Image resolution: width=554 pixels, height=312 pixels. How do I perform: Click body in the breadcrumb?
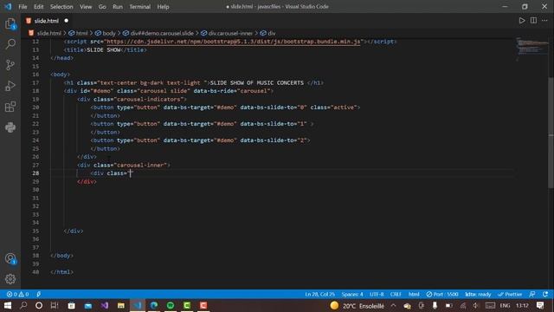point(109,33)
